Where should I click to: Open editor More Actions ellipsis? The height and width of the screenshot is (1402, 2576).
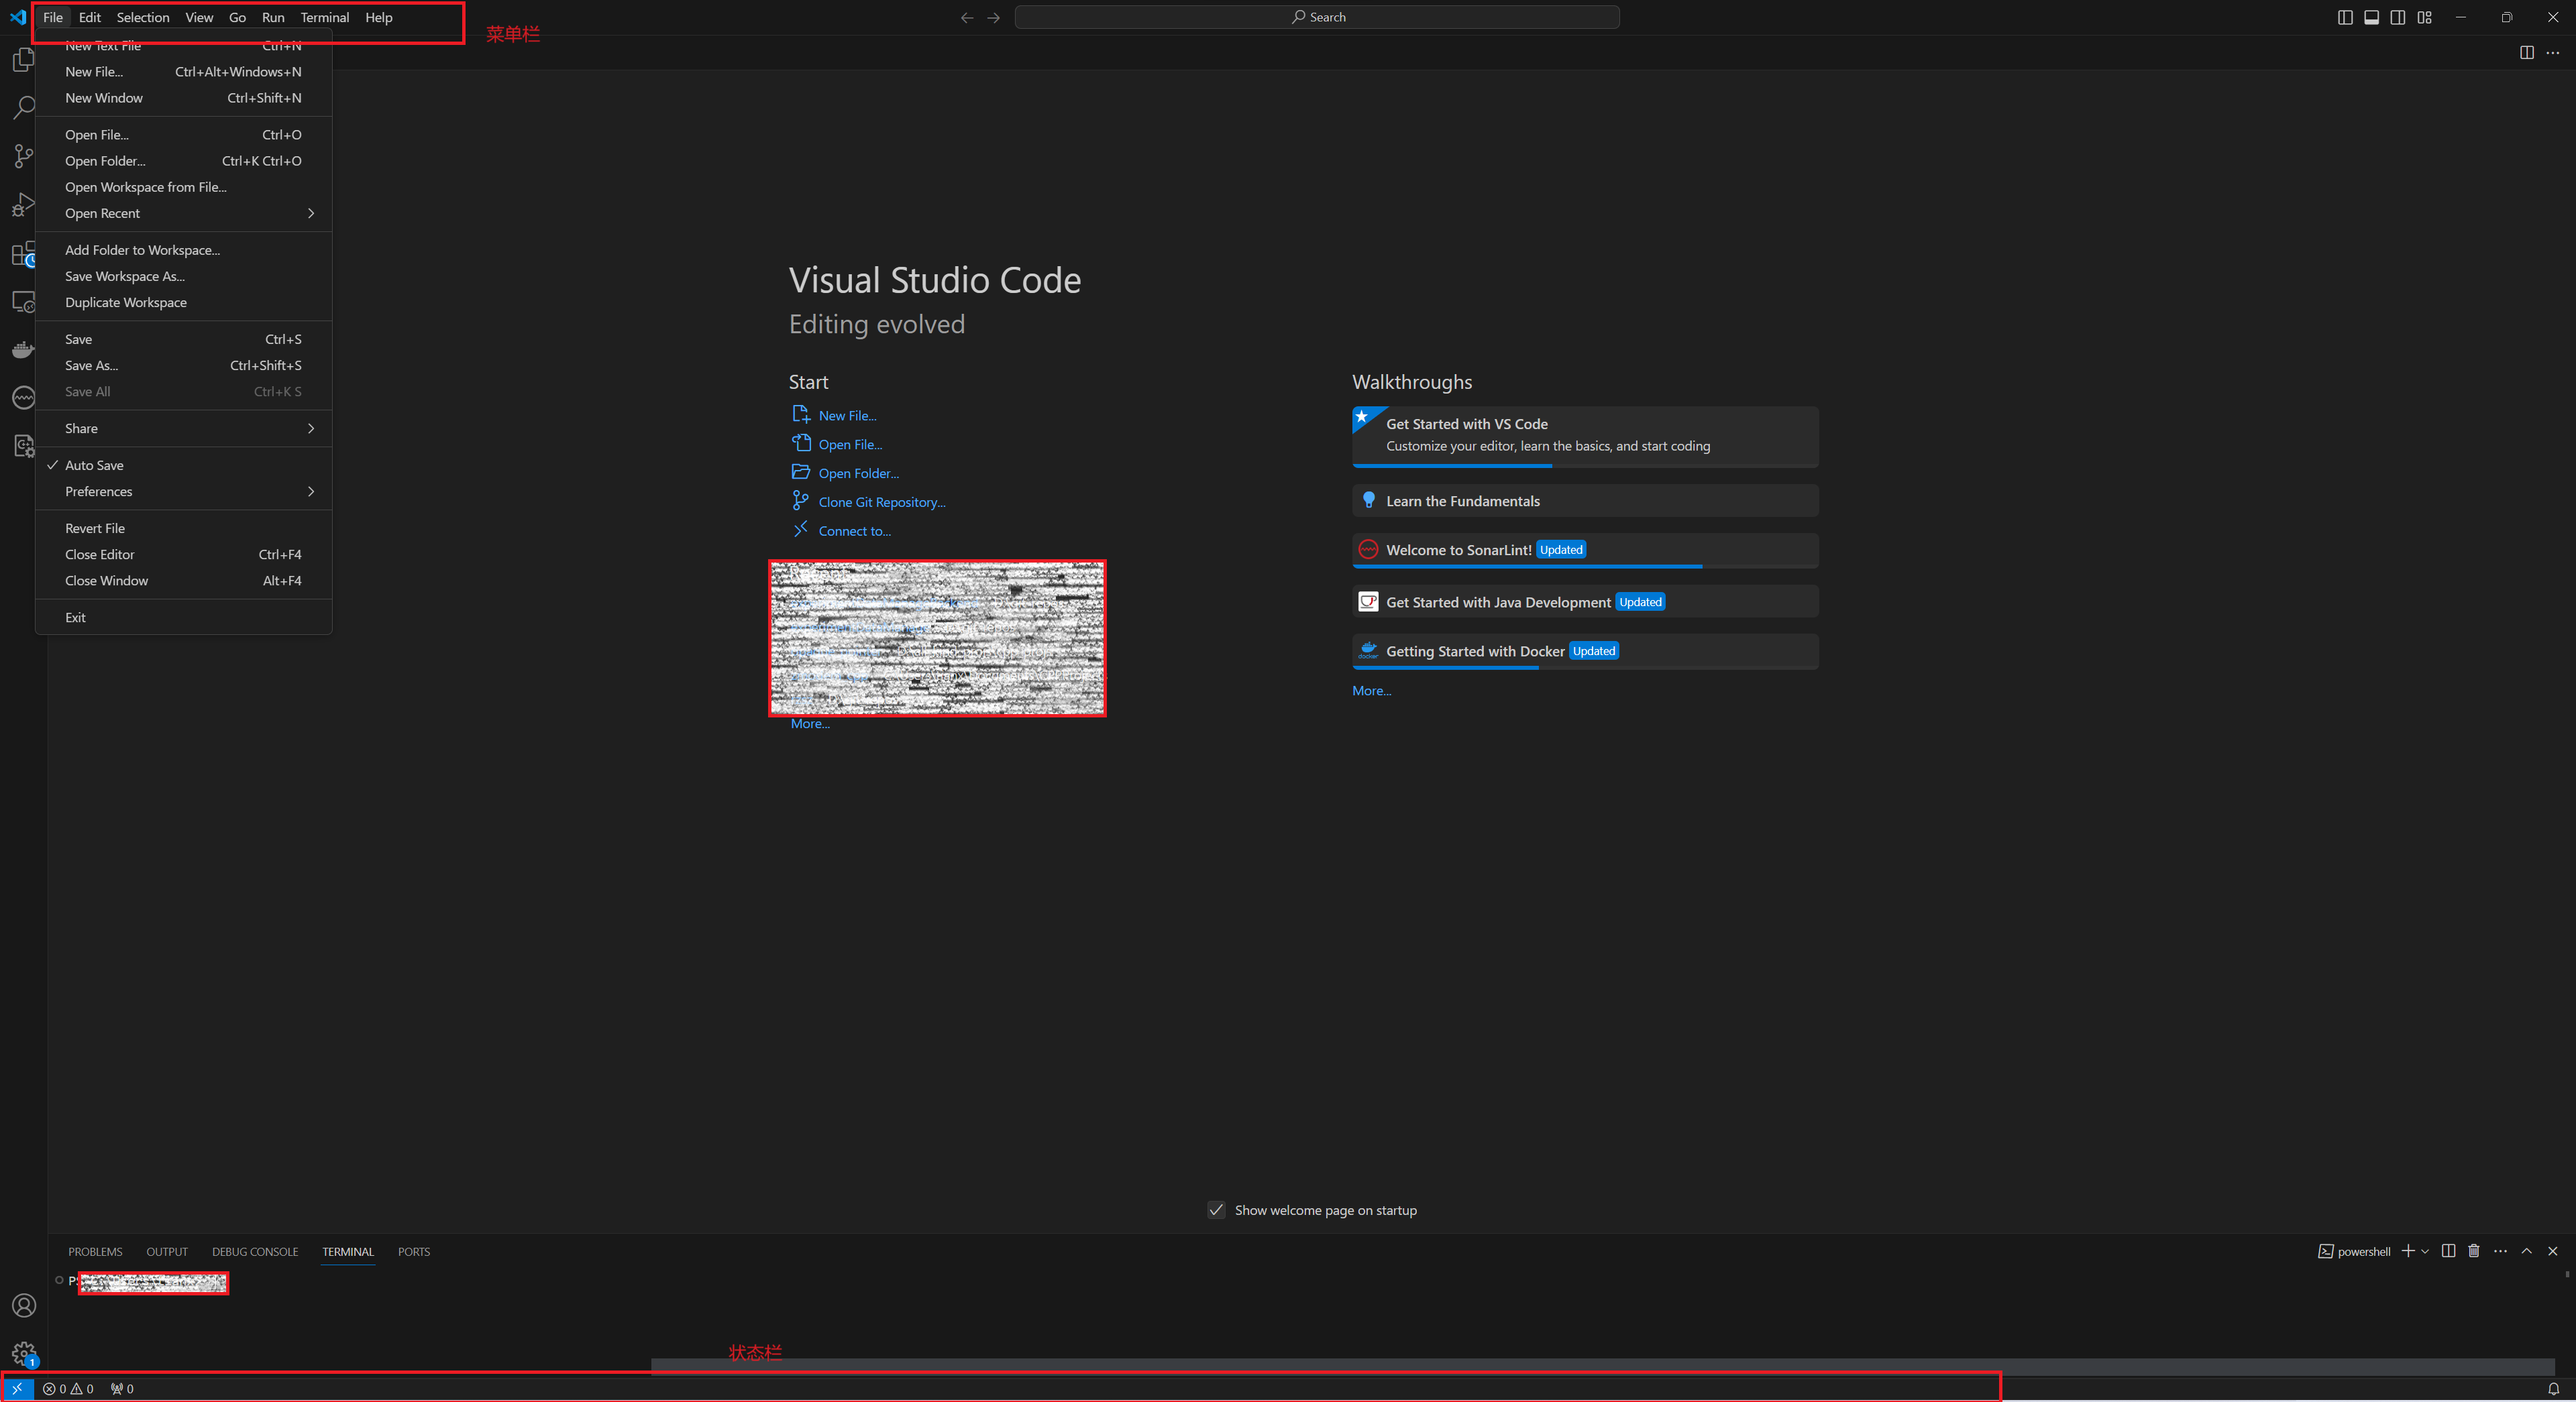2553,53
